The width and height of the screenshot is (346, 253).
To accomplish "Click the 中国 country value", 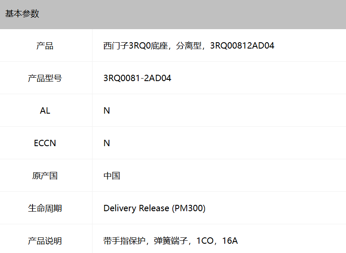I will coord(112,176).
